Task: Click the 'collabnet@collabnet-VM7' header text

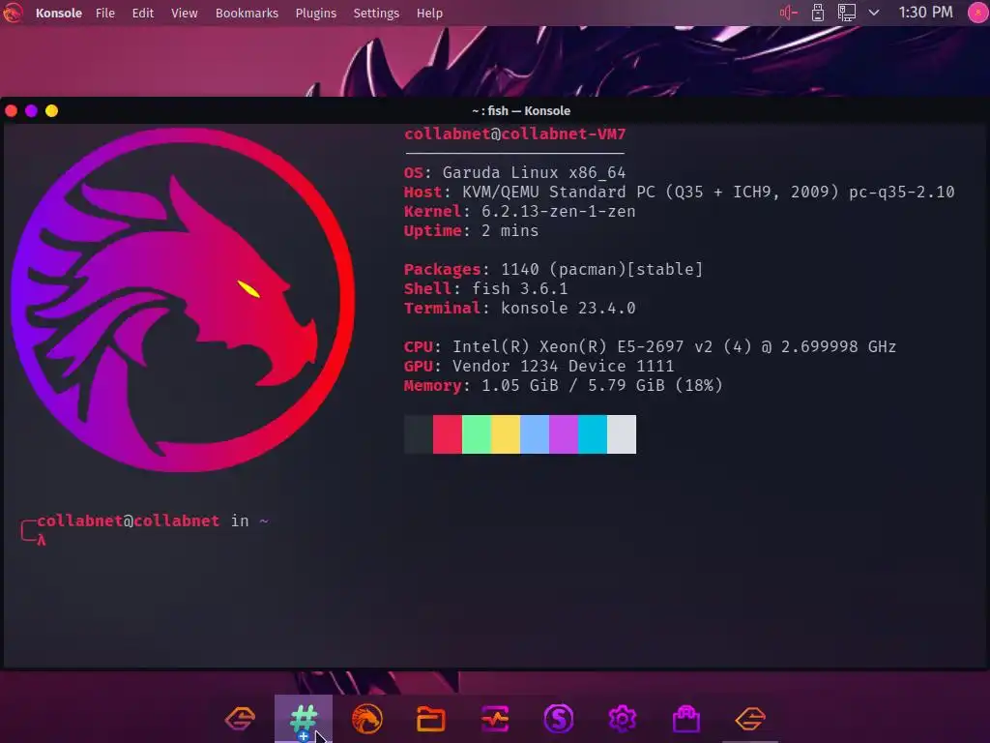Action: pos(514,134)
